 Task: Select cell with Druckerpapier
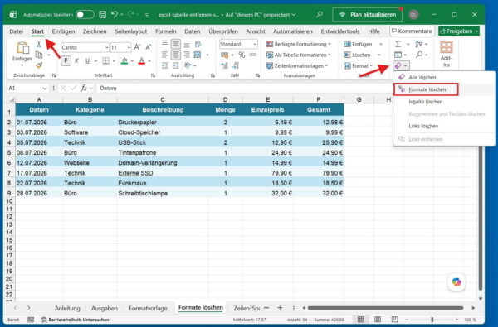(x=163, y=123)
